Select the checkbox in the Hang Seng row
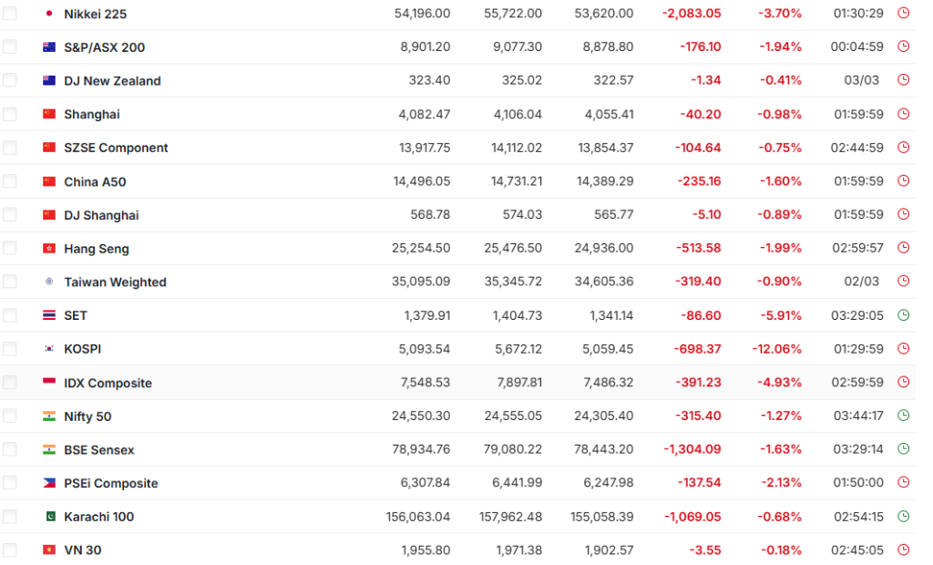 (10, 249)
